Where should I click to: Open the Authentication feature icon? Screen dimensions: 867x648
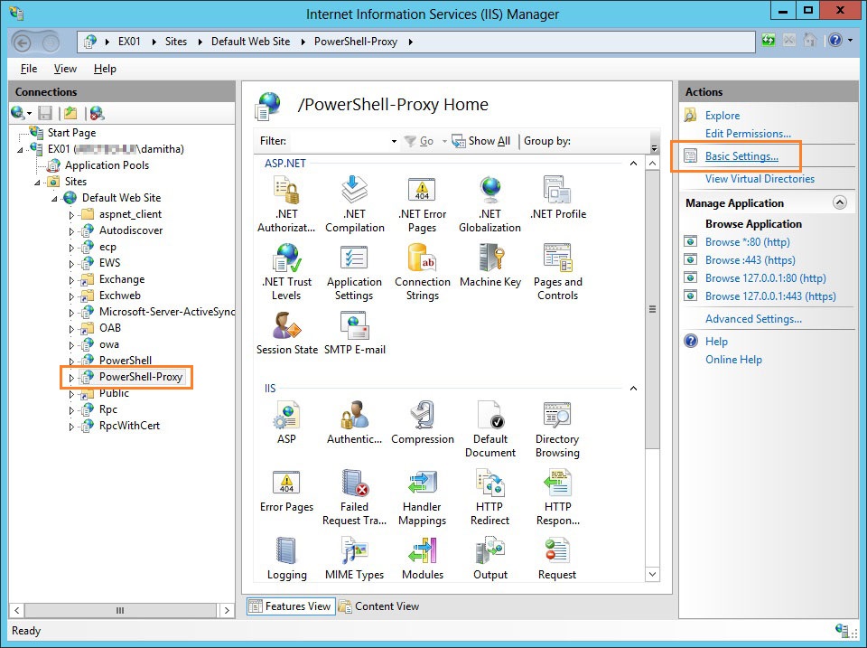354,422
